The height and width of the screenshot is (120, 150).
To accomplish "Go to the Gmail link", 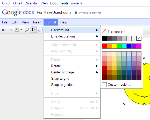I will point(18,3).
